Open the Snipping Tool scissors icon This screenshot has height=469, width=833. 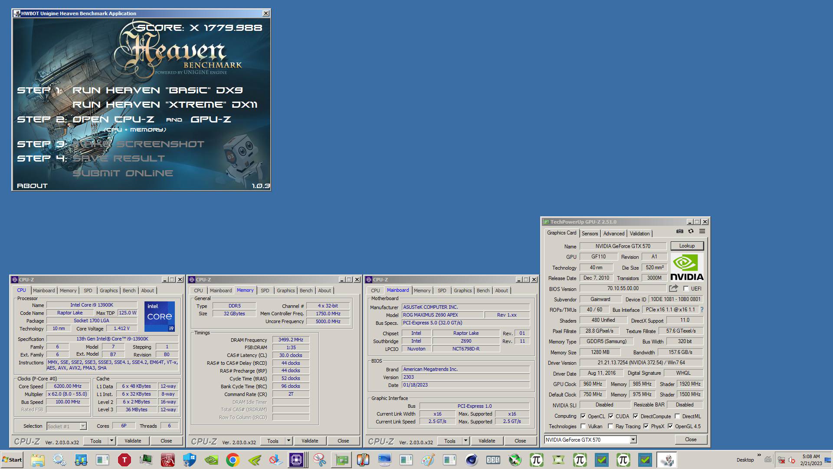(319, 460)
